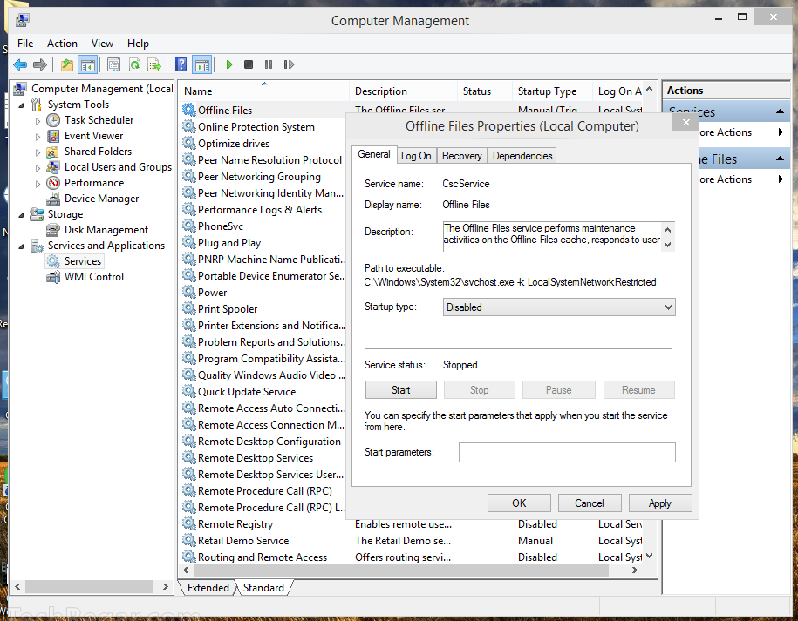
Task: Open Device Manager from the tree
Action: (x=101, y=199)
